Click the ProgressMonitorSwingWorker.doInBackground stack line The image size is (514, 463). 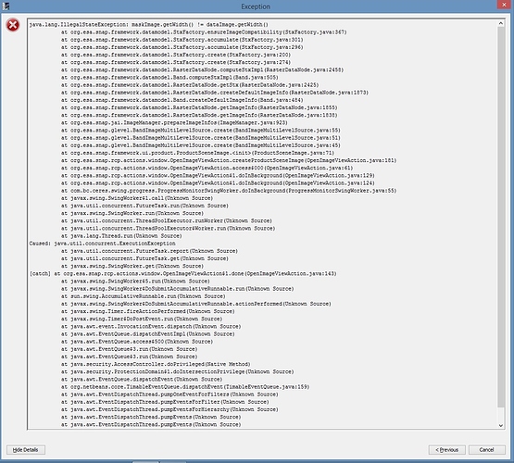[x=229, y=191]
